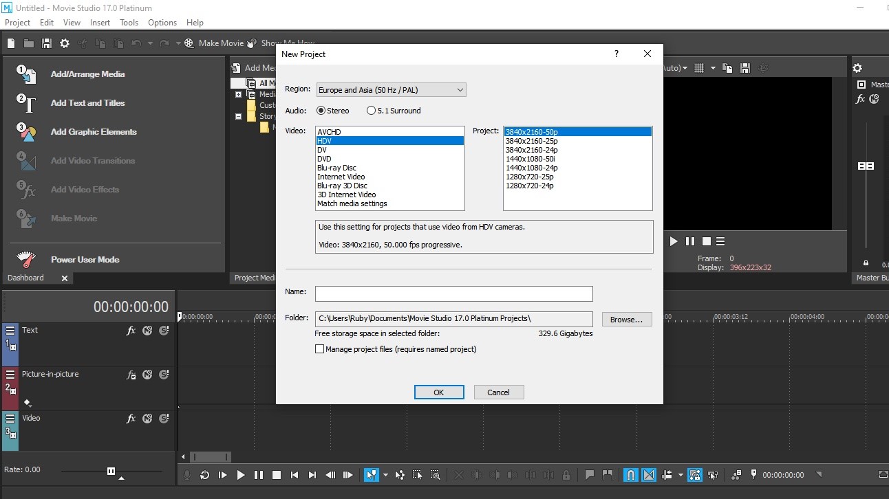Select the envelope edit tool
This screenshot has height=499, width=889.
[x=400, y=475]
